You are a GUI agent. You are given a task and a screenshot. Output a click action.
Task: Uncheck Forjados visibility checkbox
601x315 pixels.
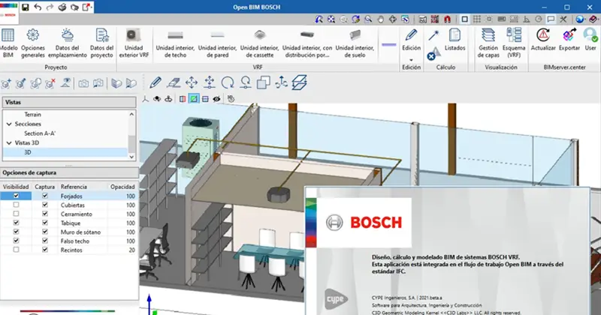tap(16, 196)
